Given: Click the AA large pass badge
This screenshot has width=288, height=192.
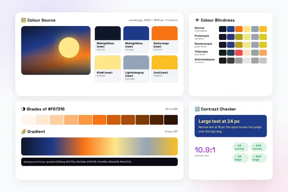Looking at the screenshot, I should pos(240,158).
